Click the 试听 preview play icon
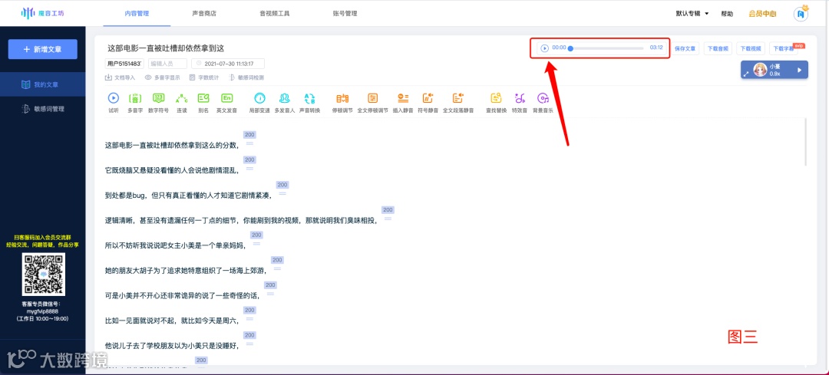This screenshot has width=829, height=375. 113,97
